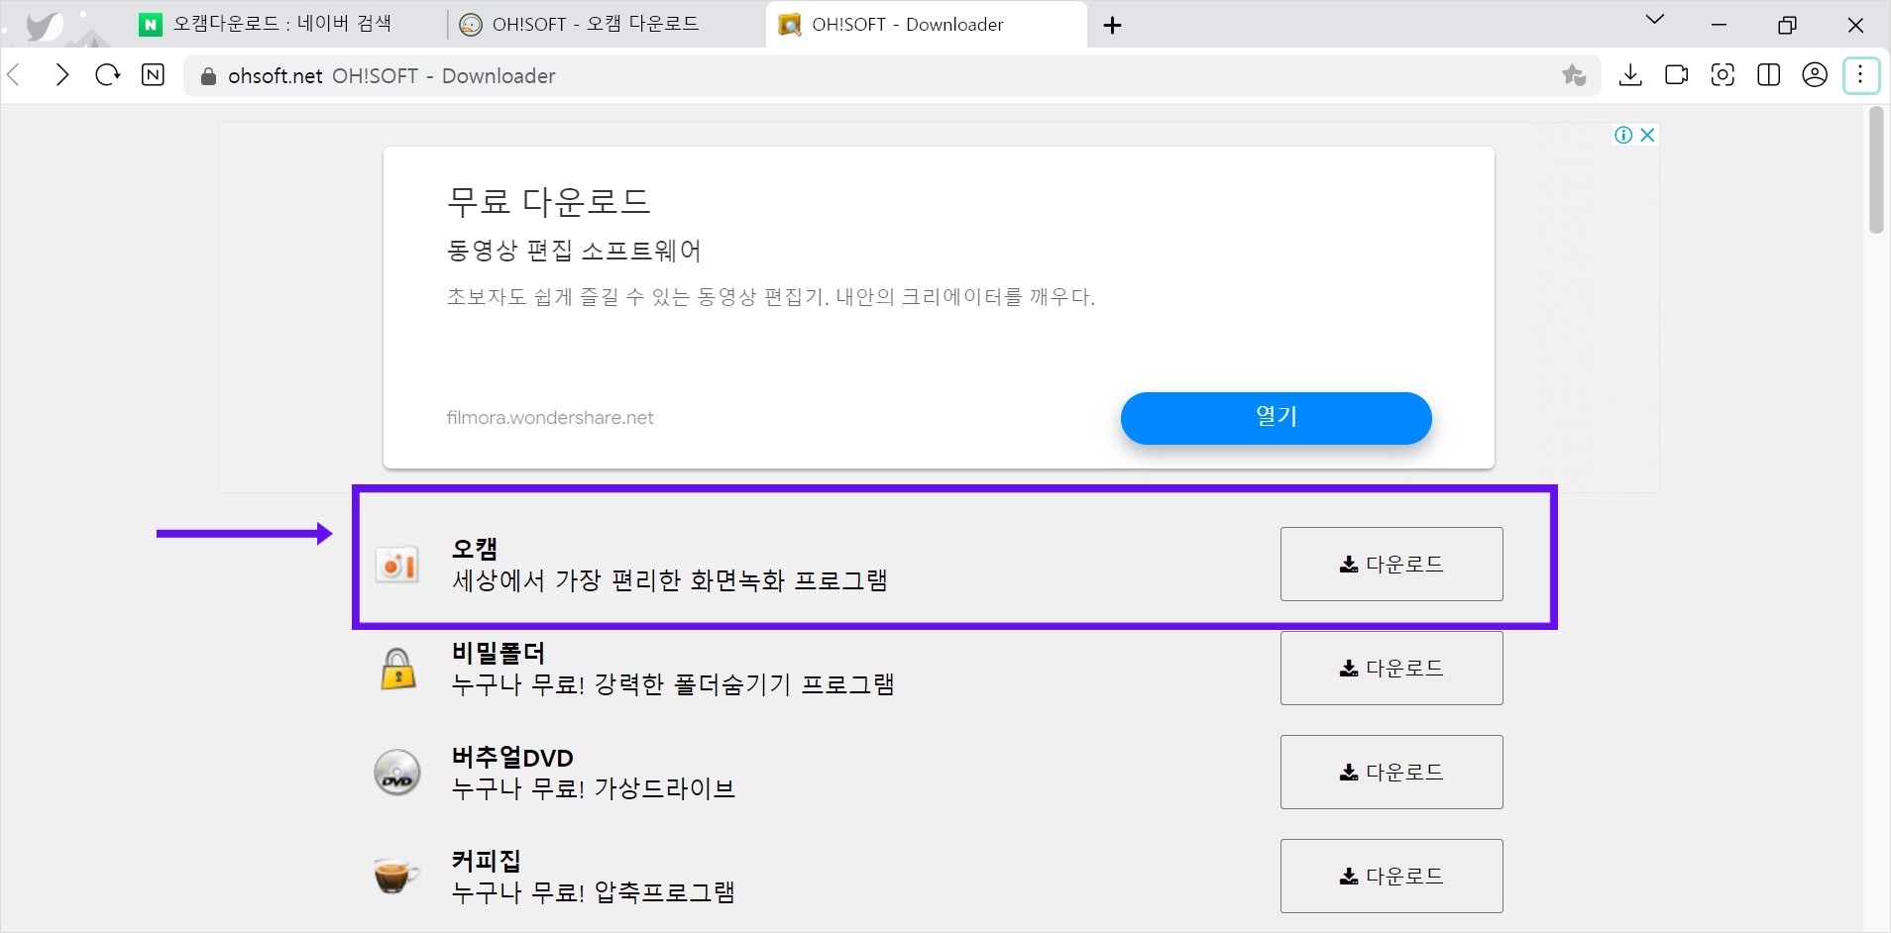This screenshot has height=933, width=1891.
Task: Close the advertisement X icon
Action: pyautogui.click(x=1647, y=135)
